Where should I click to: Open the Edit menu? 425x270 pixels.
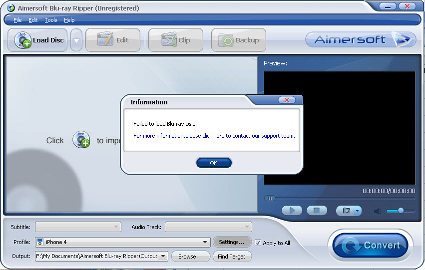coord(33,20)
